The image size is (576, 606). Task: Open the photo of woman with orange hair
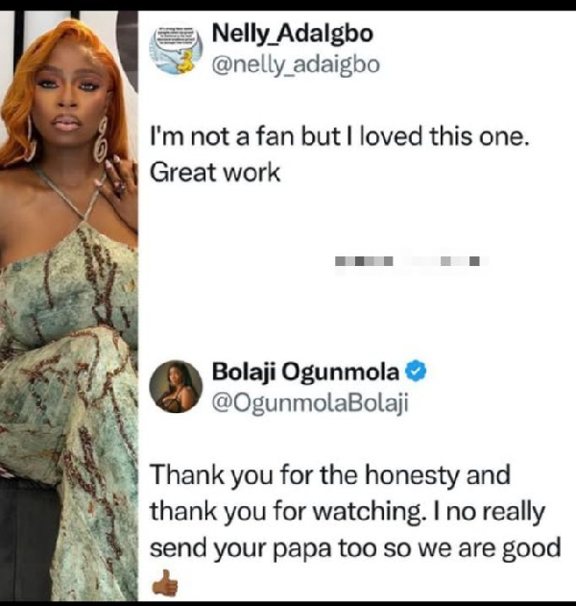69,305
